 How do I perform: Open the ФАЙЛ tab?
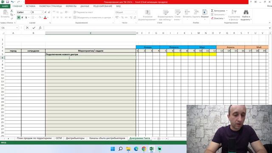click(x=5, y=6)
